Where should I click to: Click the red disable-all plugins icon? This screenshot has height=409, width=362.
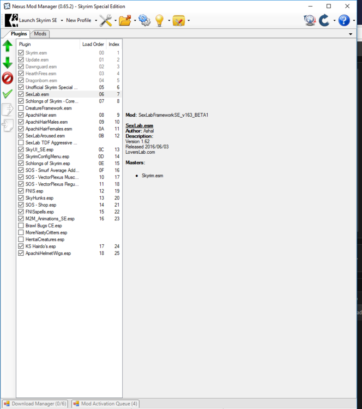pyautogui.click(x=8, y=78)
